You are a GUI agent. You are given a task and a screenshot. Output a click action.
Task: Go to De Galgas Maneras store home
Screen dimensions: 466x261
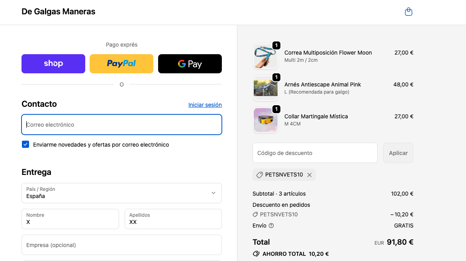59,12
